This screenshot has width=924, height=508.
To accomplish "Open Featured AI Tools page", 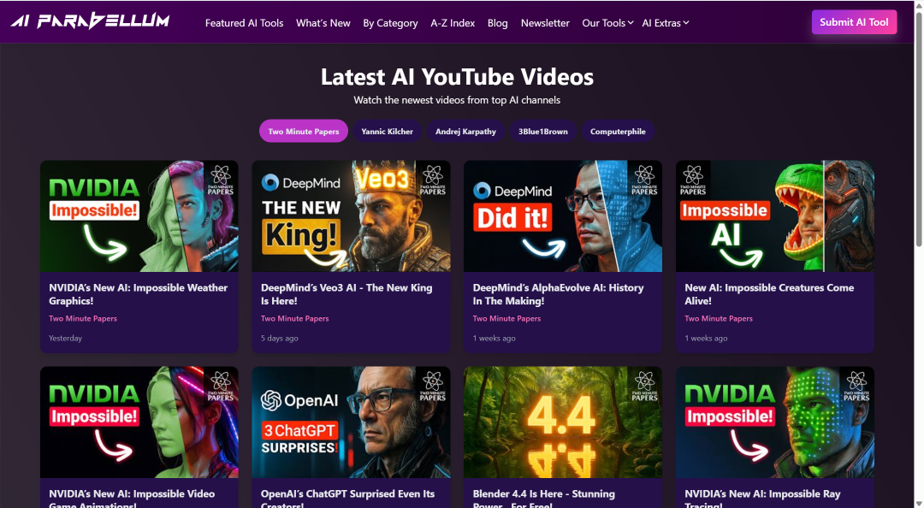I will 244,23.
